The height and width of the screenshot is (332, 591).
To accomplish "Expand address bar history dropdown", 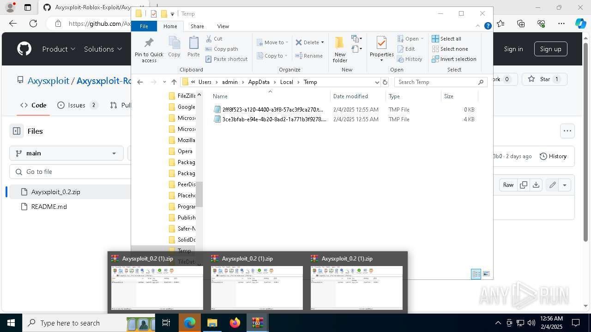I will 377,82.
